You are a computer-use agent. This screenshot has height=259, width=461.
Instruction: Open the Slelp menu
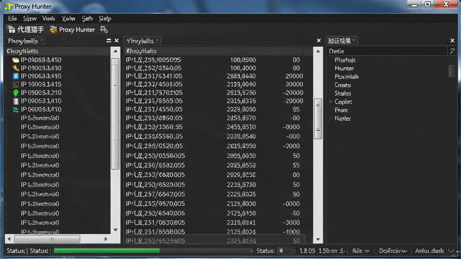tap(105, 18)
